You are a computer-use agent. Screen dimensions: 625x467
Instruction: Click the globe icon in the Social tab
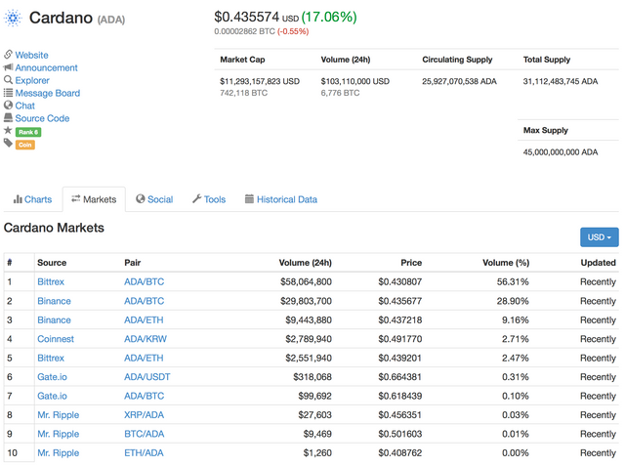[141, 198]
